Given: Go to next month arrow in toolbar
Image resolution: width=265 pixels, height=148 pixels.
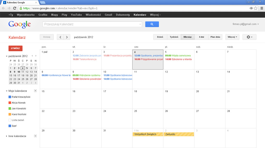Looking at the screenshot, I should (x=67, y=37).
